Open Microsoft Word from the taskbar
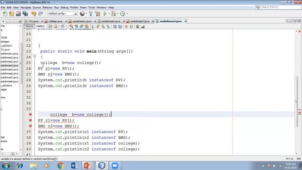The width and height of the screenshot is (302, 170). point(74,166)
